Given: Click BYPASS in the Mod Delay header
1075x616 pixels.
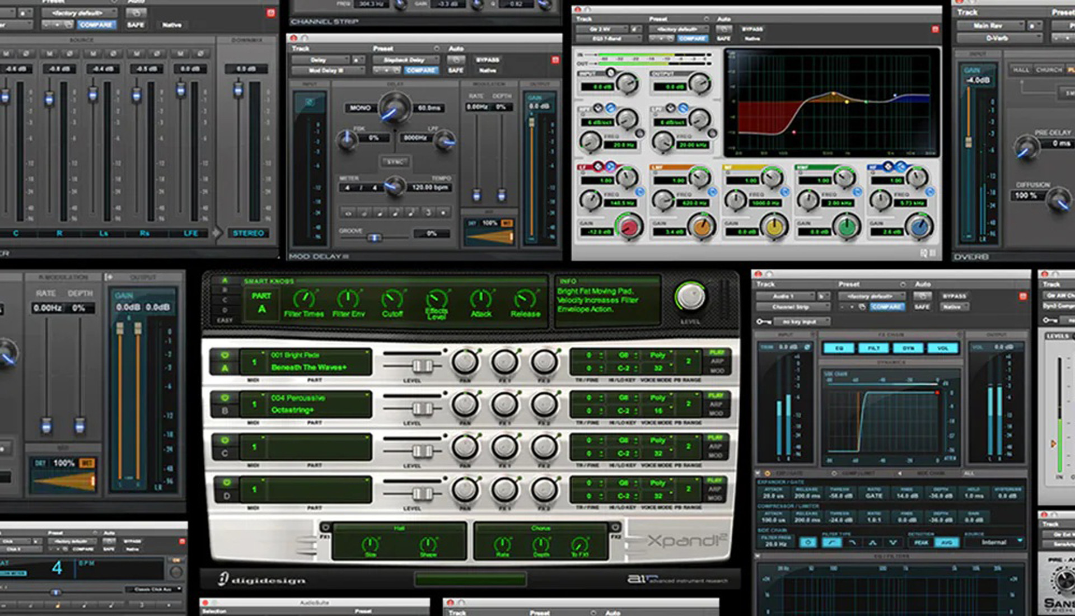Looking at the screenshot, I should point(487,60).
